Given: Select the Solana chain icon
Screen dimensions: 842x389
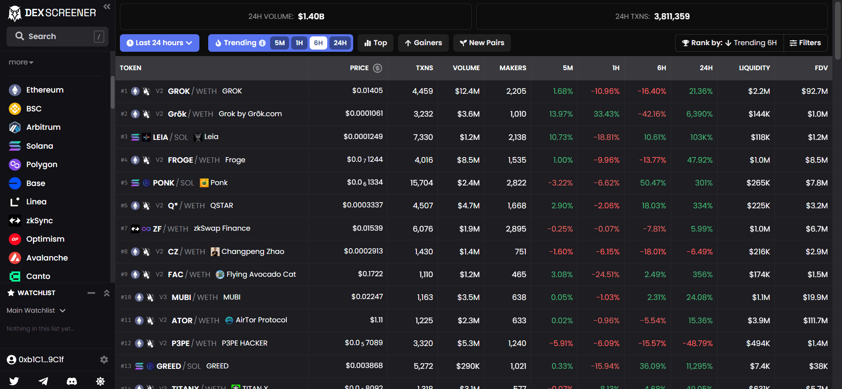Looking at the screenshot, I should pos(15,146).
